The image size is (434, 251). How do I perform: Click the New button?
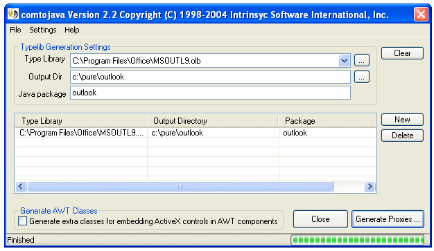402,120
